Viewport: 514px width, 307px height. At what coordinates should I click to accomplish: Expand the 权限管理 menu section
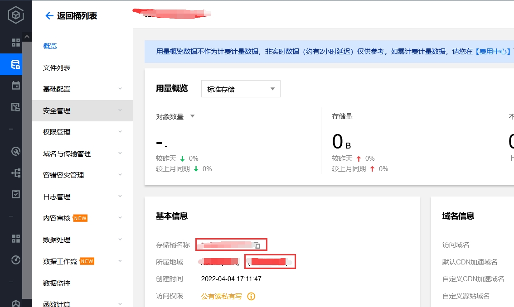[x=82, y=132]
